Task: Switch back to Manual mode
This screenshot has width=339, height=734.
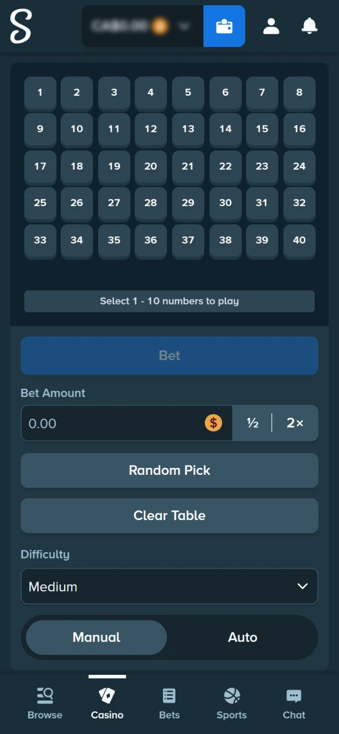Action: pos(96,637)
